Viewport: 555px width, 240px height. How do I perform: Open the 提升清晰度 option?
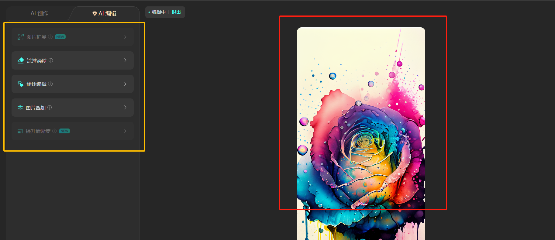tap(73, 131)
